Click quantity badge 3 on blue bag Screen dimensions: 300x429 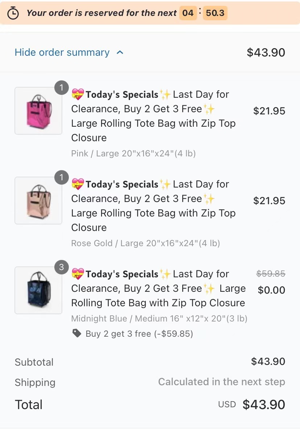coord(62,267)
